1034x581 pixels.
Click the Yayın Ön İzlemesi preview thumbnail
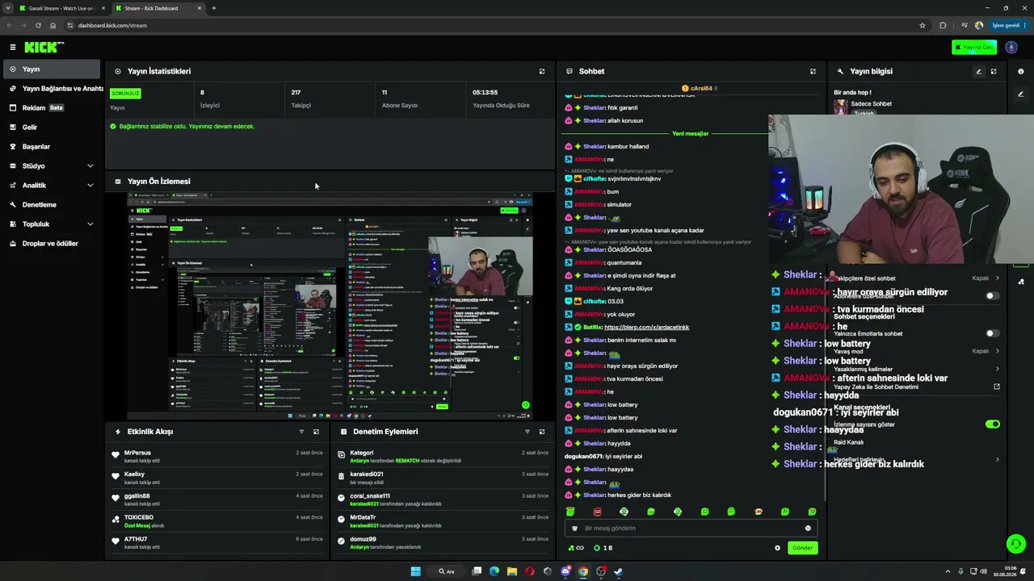pos(330,306)
